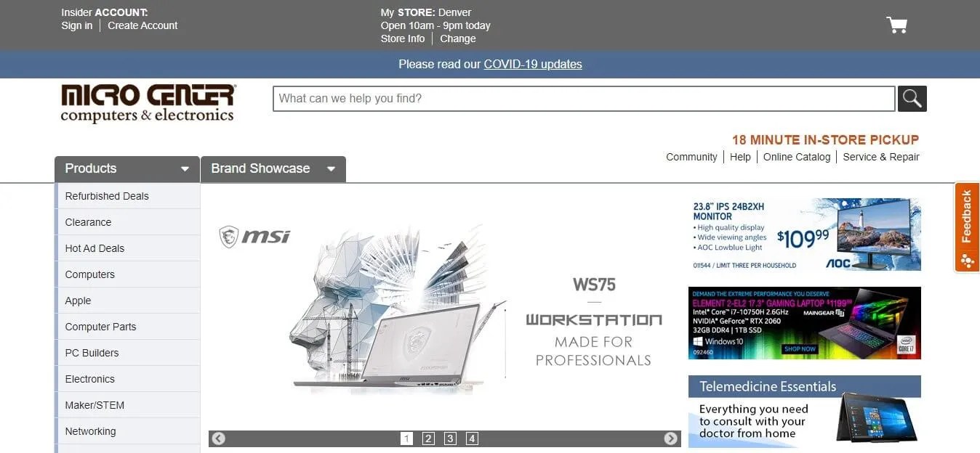Open the Element 2 gaming laptop ad
Image resolution: width=980 pixels, height=453 pixels.
(x=805, y=323)
